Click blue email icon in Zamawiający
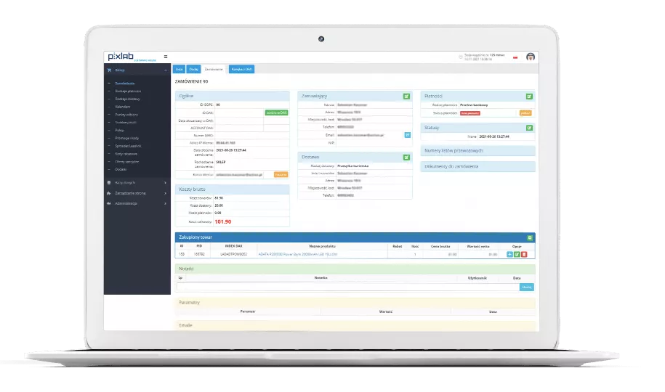Screen dimensions: 665x392 pyautogui.click(x=407, y=135)
